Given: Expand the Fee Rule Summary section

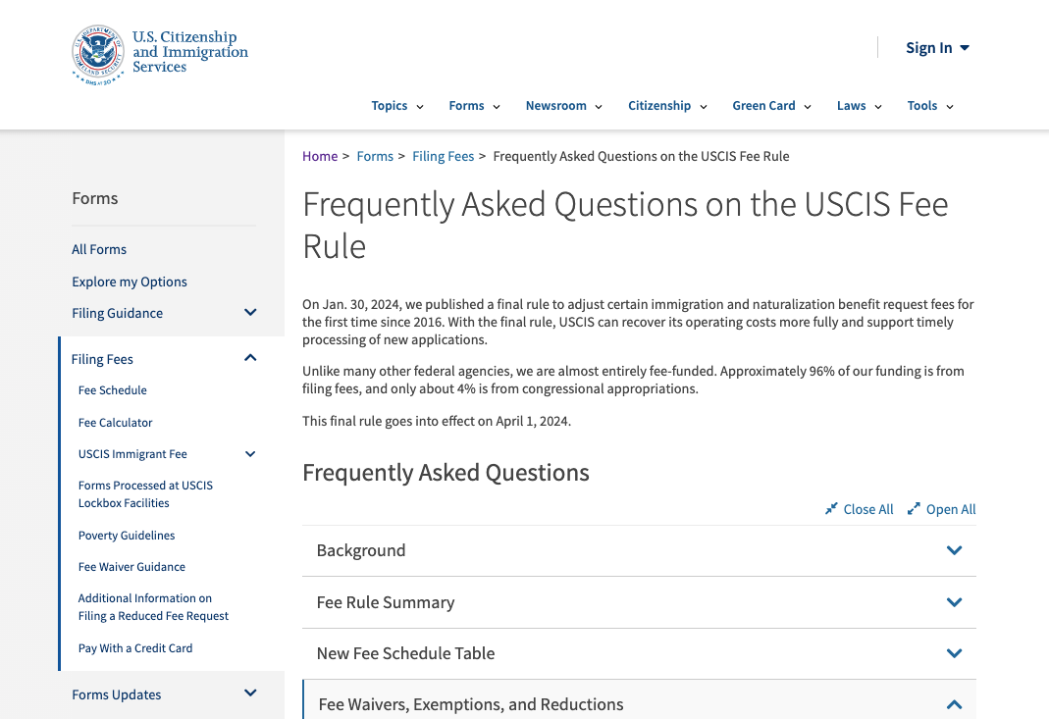Looking at the screenshot, I should click(x=639, y=602).
